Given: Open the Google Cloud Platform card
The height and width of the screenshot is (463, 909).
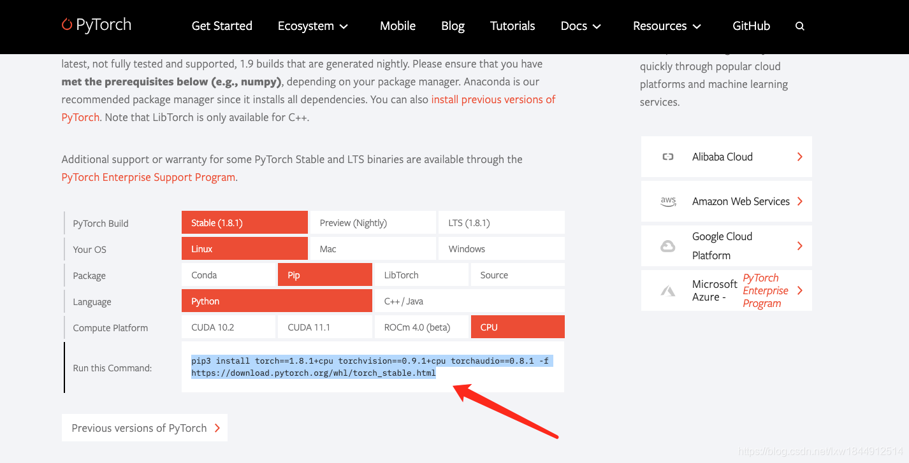Looking at the screenshot, I should (727, 246).
